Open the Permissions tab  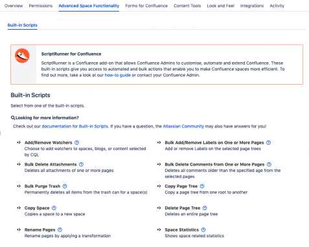(x=41, y=6)
